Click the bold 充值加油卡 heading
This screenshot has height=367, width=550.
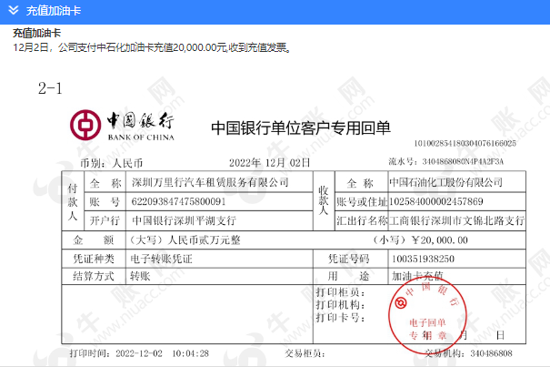click(x=37, y=33)
